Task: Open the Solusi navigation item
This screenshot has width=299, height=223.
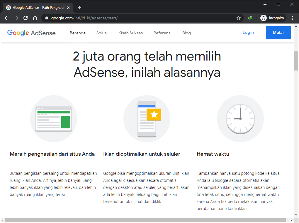Action: [x=102, y=33]
